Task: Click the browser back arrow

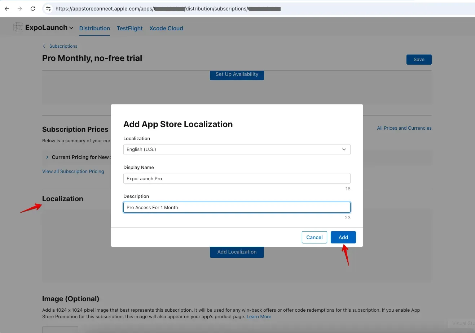Action: [x=7, y=9]
